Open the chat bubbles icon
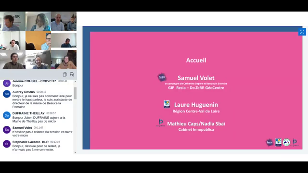The height and width of the screenshot is (173, 308). point(72,74)
